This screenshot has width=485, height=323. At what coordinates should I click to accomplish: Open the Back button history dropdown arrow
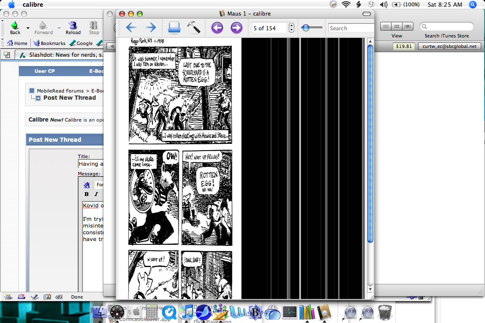pos(28,28)
